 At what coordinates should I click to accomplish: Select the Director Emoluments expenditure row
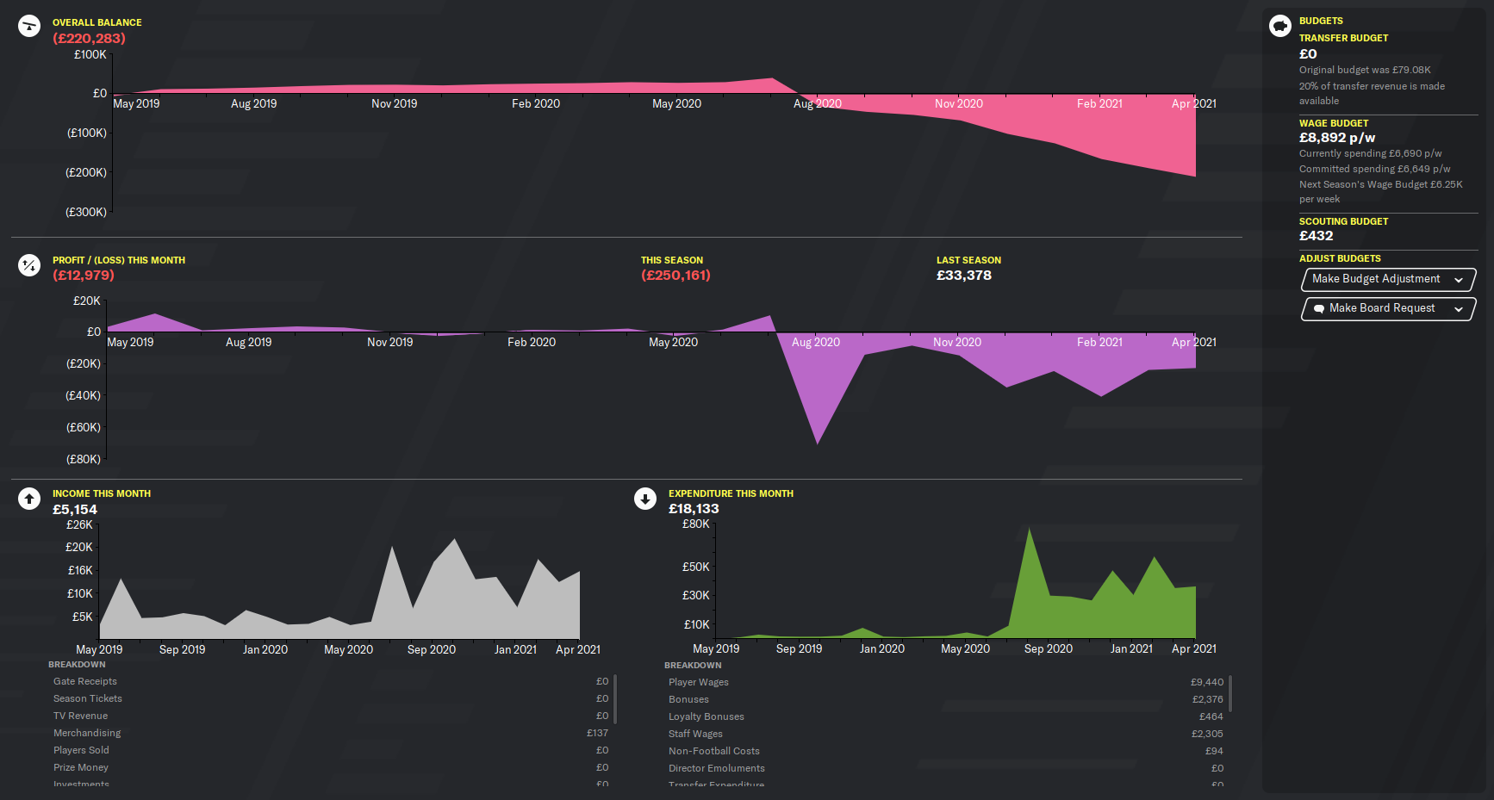coord(946,768)
